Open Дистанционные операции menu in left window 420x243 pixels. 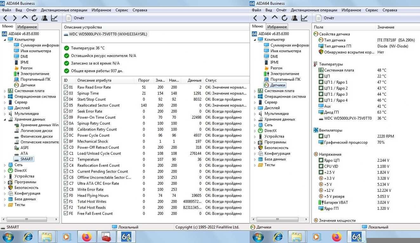pyautogui.click(x=64, y=10)
